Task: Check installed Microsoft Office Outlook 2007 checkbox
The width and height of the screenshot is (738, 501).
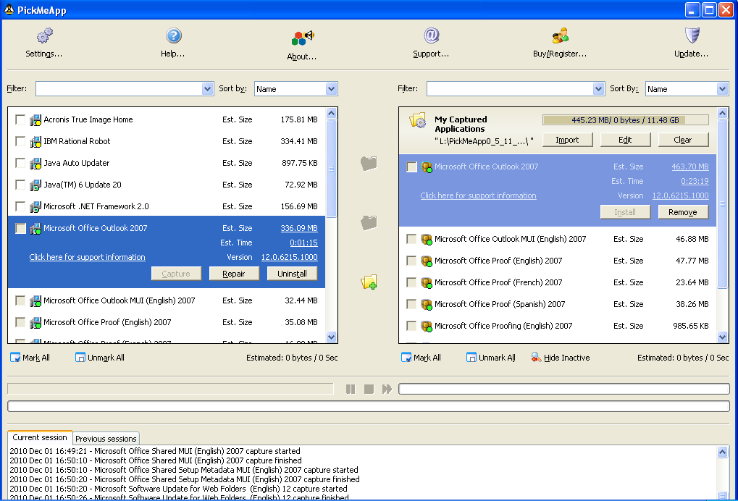Action: [20, 228]
